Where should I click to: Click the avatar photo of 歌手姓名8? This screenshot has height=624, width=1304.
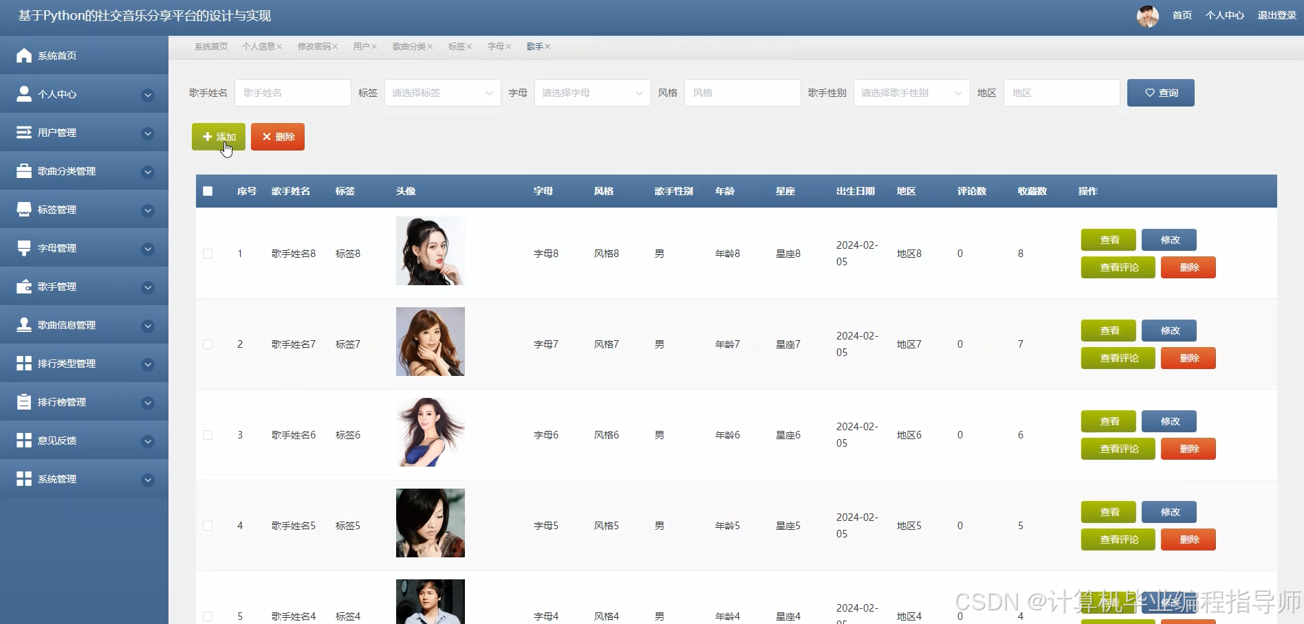pos(431,251)
